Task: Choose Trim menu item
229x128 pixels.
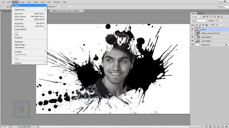Action: (29, 35)
